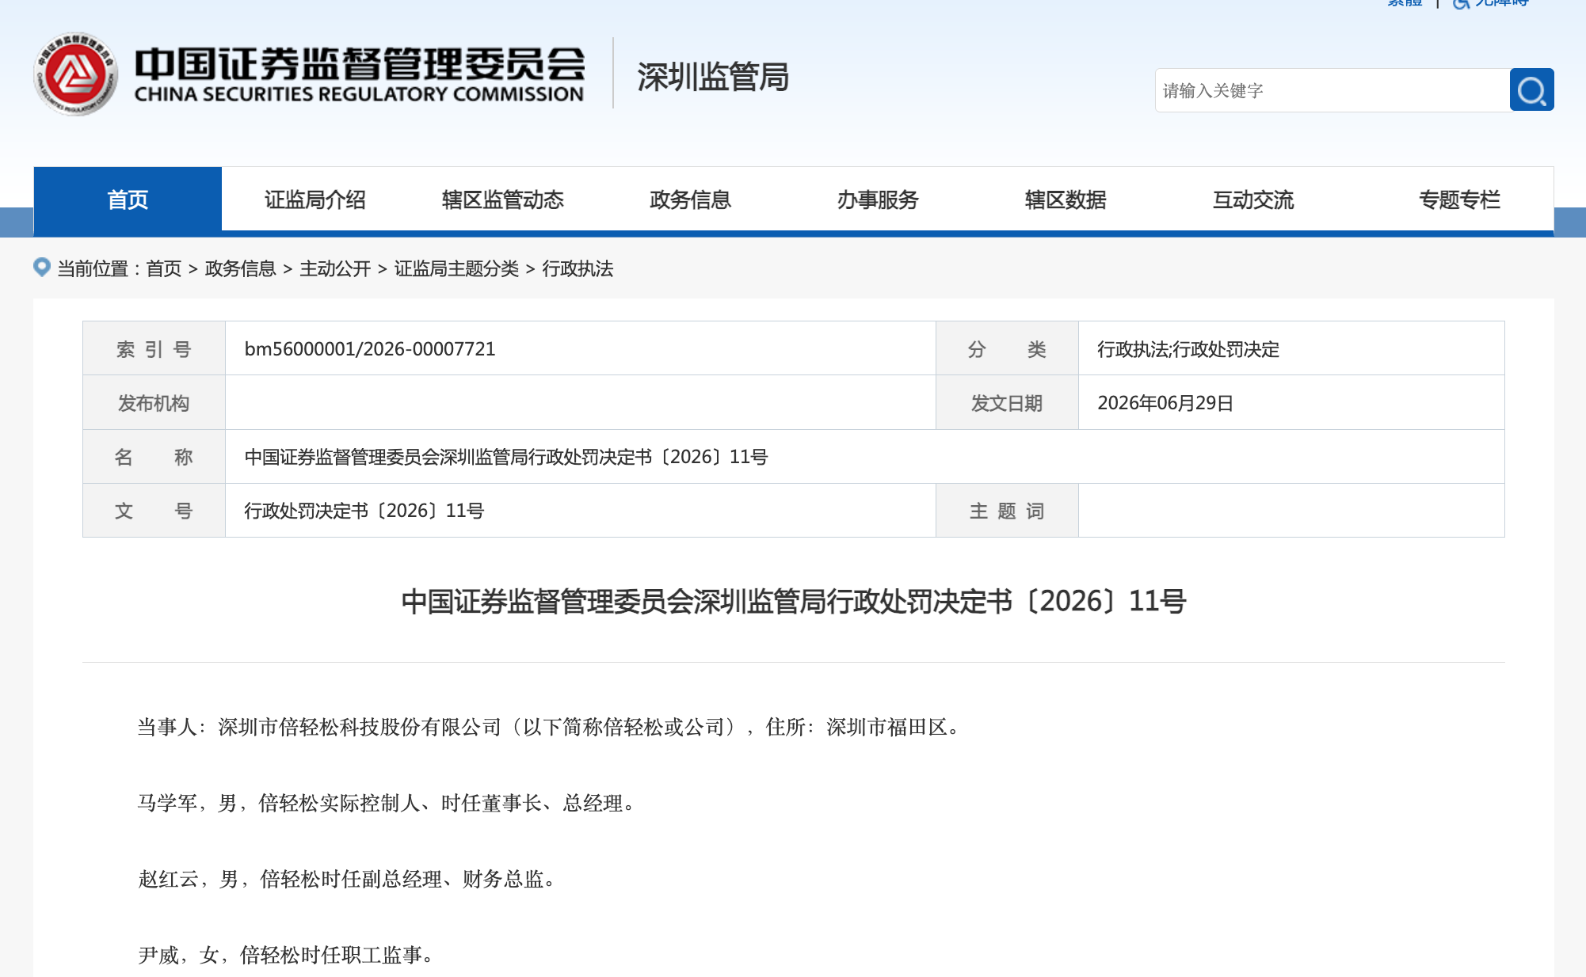Focus the 请输入关键字 search field
1586x977 pixels.
point(1332,90)
